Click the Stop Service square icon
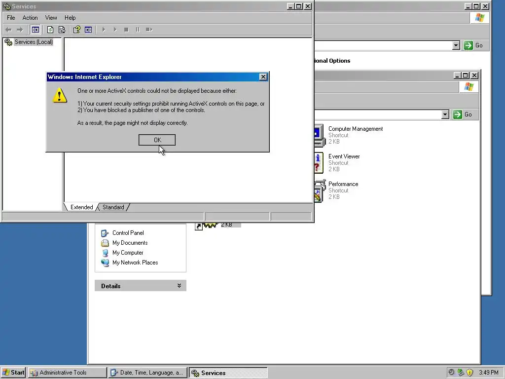The height and width of the screenshot is (379, 505). [126, 30]
